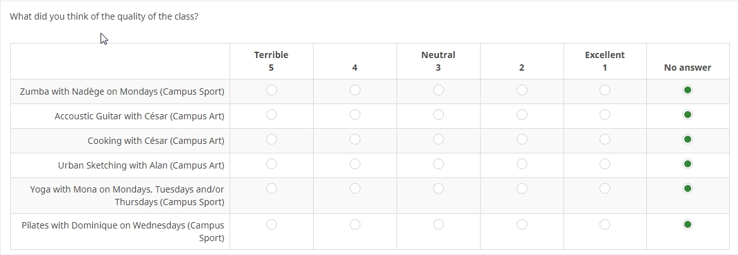Select rating 4 for Yoga with Mona

point(355,189)
